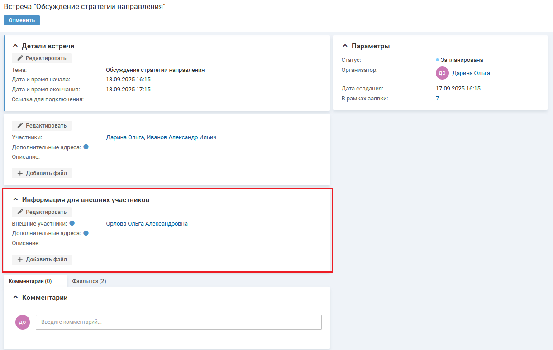Switch to the Файлы ics (2) tab

click(89, 281)
